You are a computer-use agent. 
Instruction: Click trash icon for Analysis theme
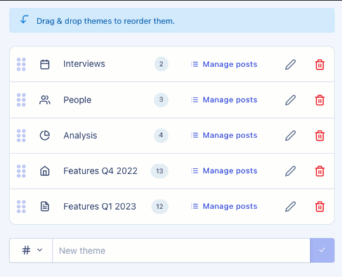click(320, 136)
